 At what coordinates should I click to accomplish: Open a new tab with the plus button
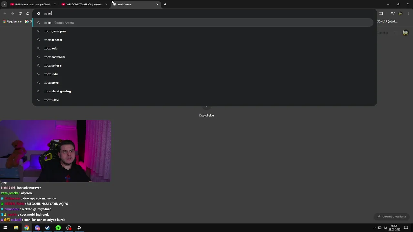click(165, 5)
